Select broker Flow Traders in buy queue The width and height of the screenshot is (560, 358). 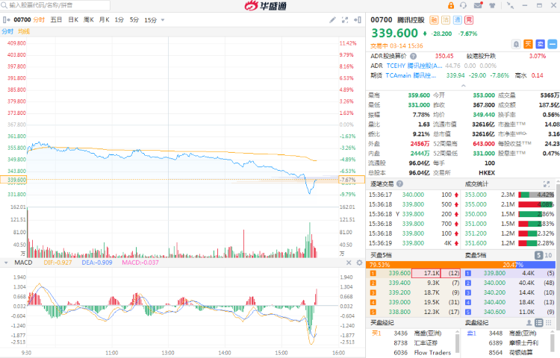[x=432, y=353]
